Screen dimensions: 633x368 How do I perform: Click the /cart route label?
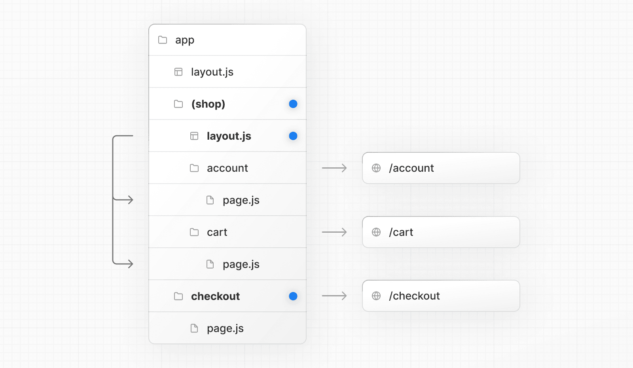pos(402,232)
